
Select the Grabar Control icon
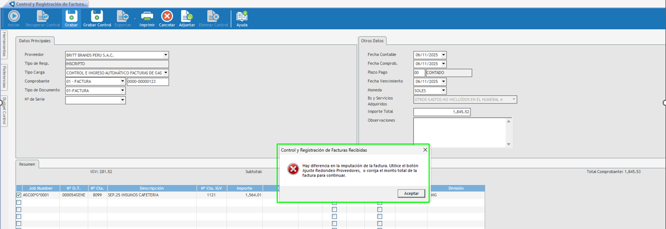click(97, 18)
